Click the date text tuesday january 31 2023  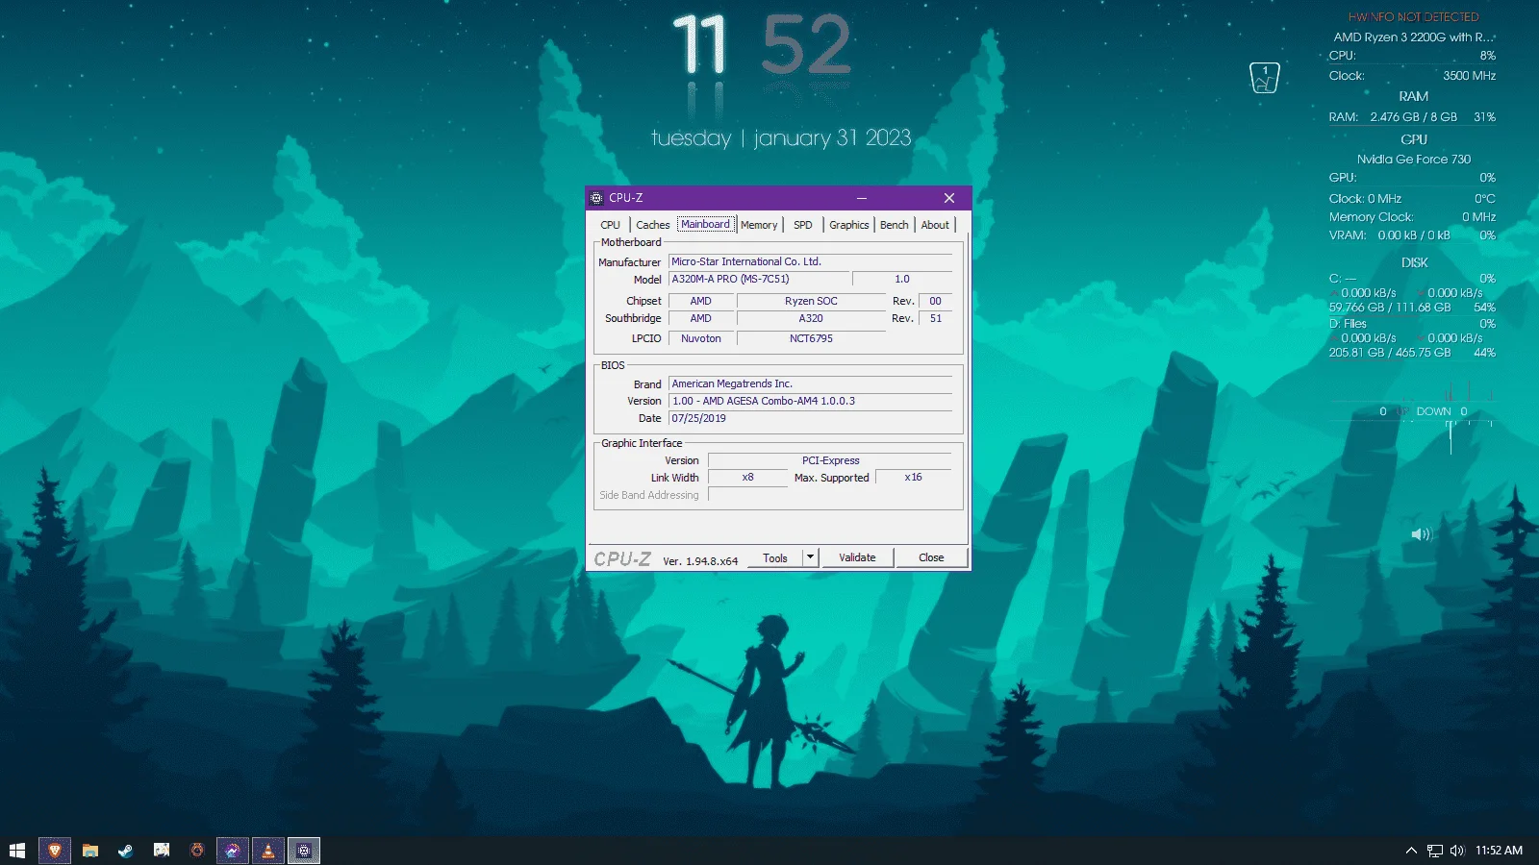coord(781,138)
